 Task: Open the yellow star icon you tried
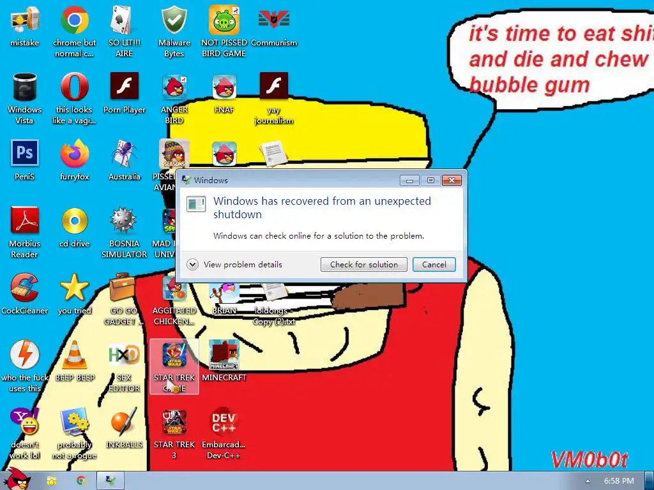point(74,293)
